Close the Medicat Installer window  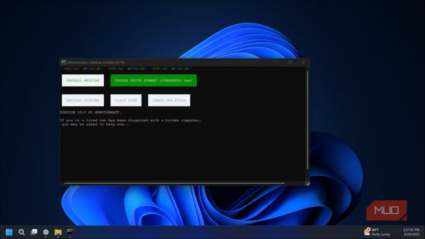tap(303, 62)
